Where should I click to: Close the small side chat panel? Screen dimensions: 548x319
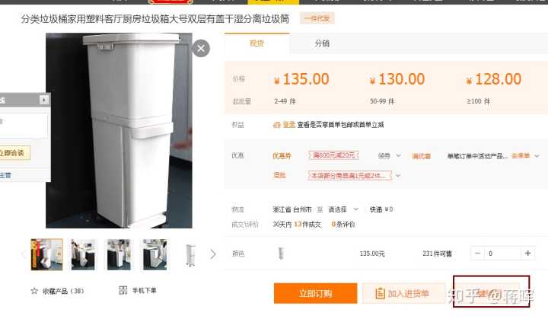tap(43, 100)
